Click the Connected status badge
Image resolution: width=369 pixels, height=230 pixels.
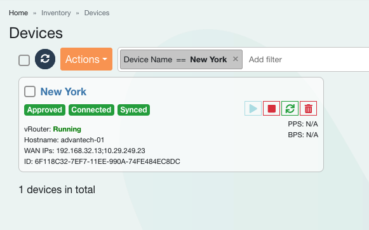coord(91,110)
